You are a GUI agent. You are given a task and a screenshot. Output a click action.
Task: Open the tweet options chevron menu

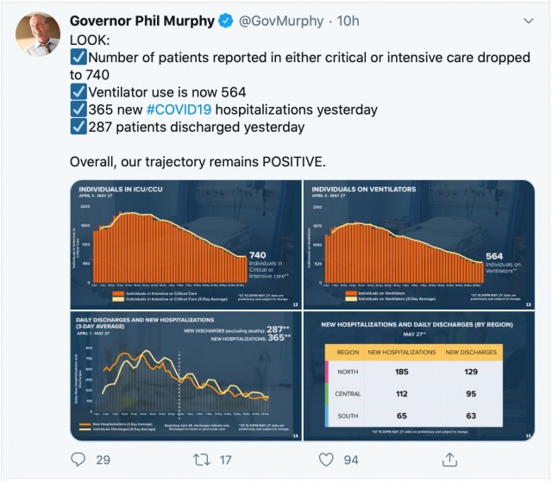525,19
